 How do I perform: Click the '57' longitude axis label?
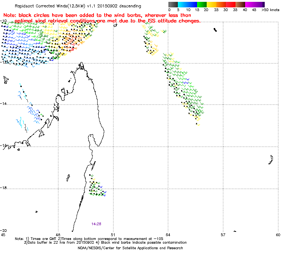(x=223, y=235)
